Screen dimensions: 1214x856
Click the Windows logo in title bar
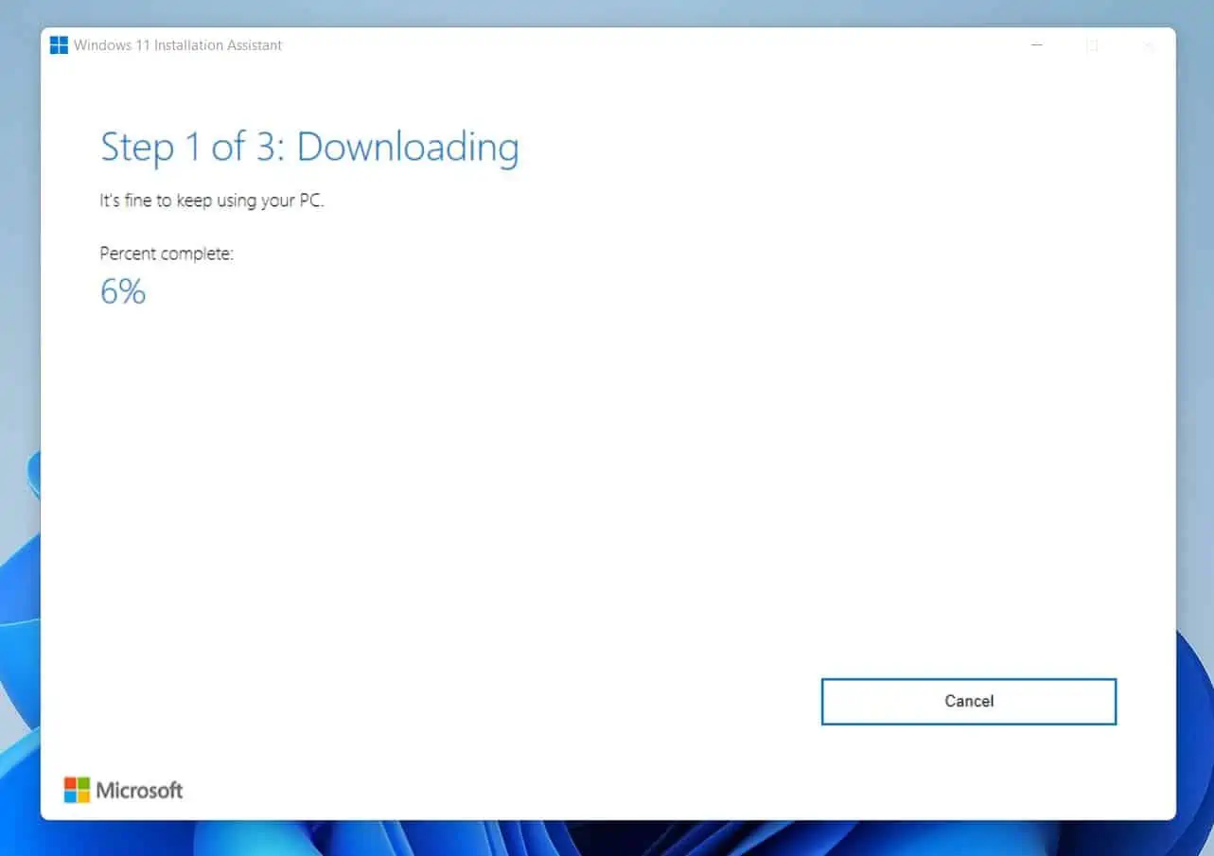click(59, 45)
